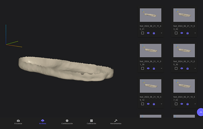The image size is (203, 129).
Task: Select checkbox of foot_2024_06_21_11_01_58
Action: point(143,68)
